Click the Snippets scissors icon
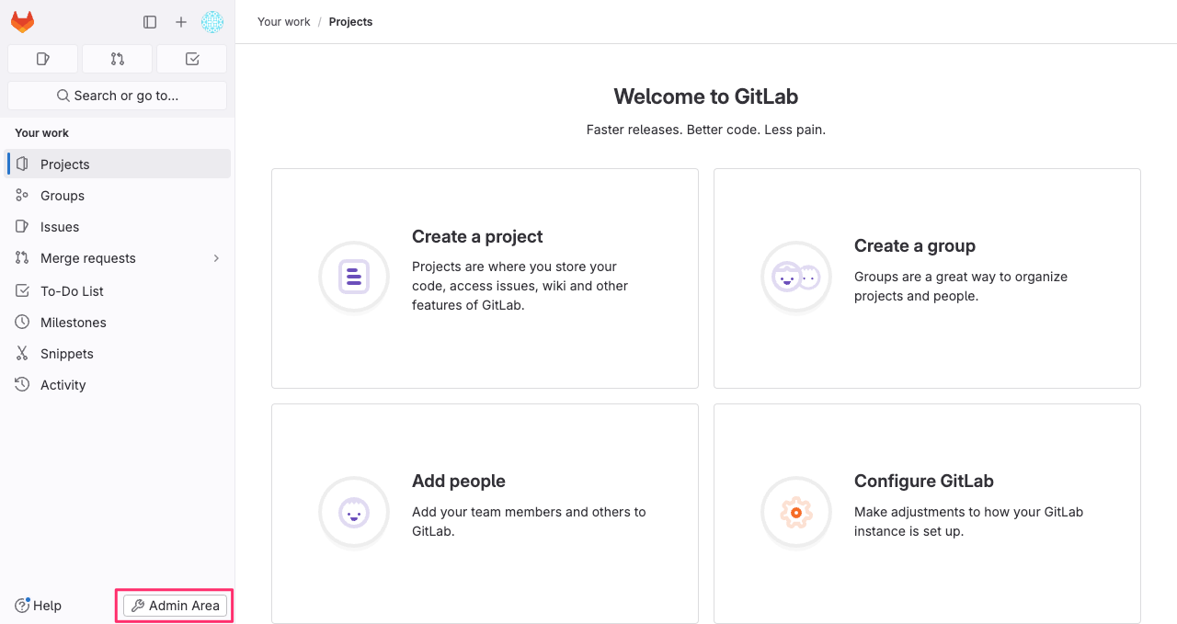Screen dimensions: 1177x624 click(22, 354)
